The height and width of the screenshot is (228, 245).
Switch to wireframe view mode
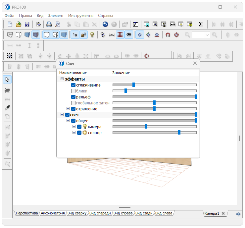10,35
